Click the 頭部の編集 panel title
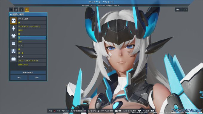This screenshot has height=114, width=203. pos(18,15)
